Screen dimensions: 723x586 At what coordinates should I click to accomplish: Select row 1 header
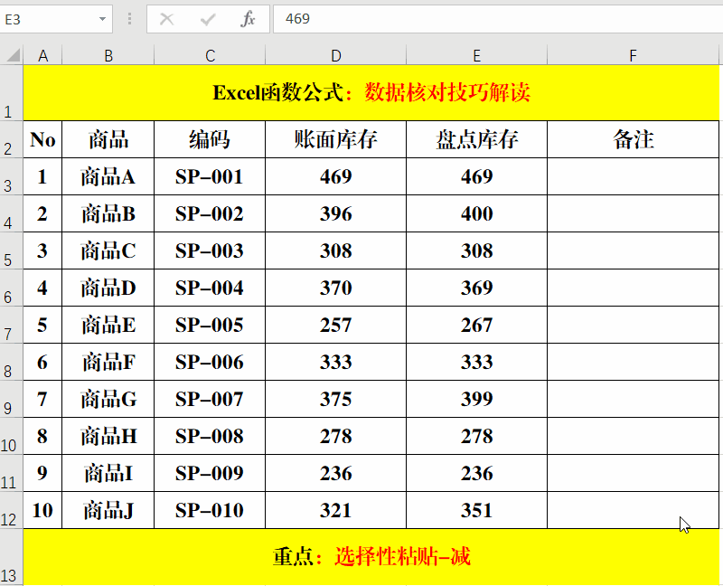11,93
